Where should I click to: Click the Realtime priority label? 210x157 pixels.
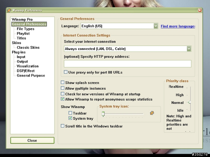pyautogui.click(x=176, y=87)
